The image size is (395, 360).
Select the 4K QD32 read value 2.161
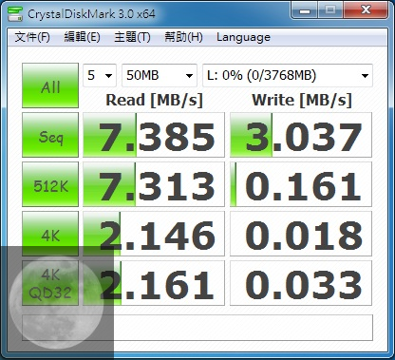point(154,283)
